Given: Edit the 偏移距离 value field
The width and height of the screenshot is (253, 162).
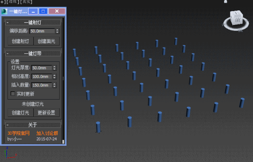Looking at the screenshot, I should [42, 31].
